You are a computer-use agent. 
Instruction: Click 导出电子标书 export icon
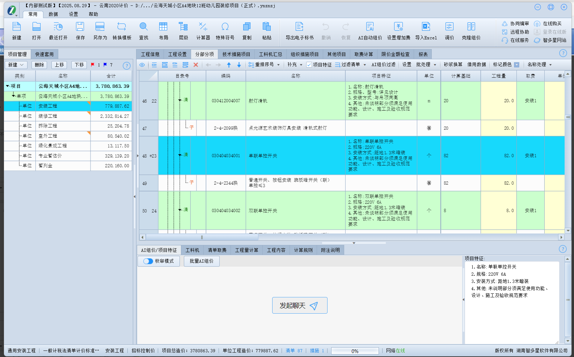(299, 27)
